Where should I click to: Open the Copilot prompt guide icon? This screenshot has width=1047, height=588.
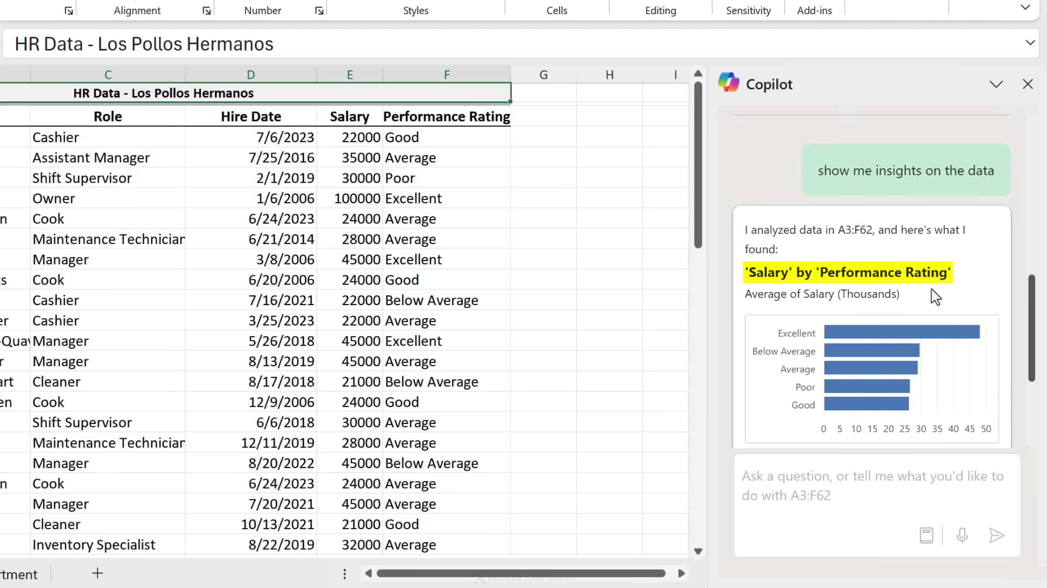pos(926,535)
